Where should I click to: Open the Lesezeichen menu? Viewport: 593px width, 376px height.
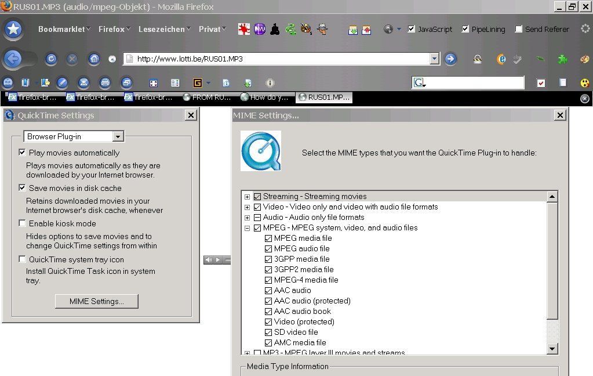[165, 29]
